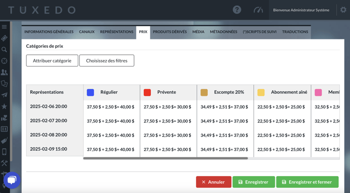Click the red Prévente color swatch
The height and width of the screenshot is (193, 350).
point(147,93)
